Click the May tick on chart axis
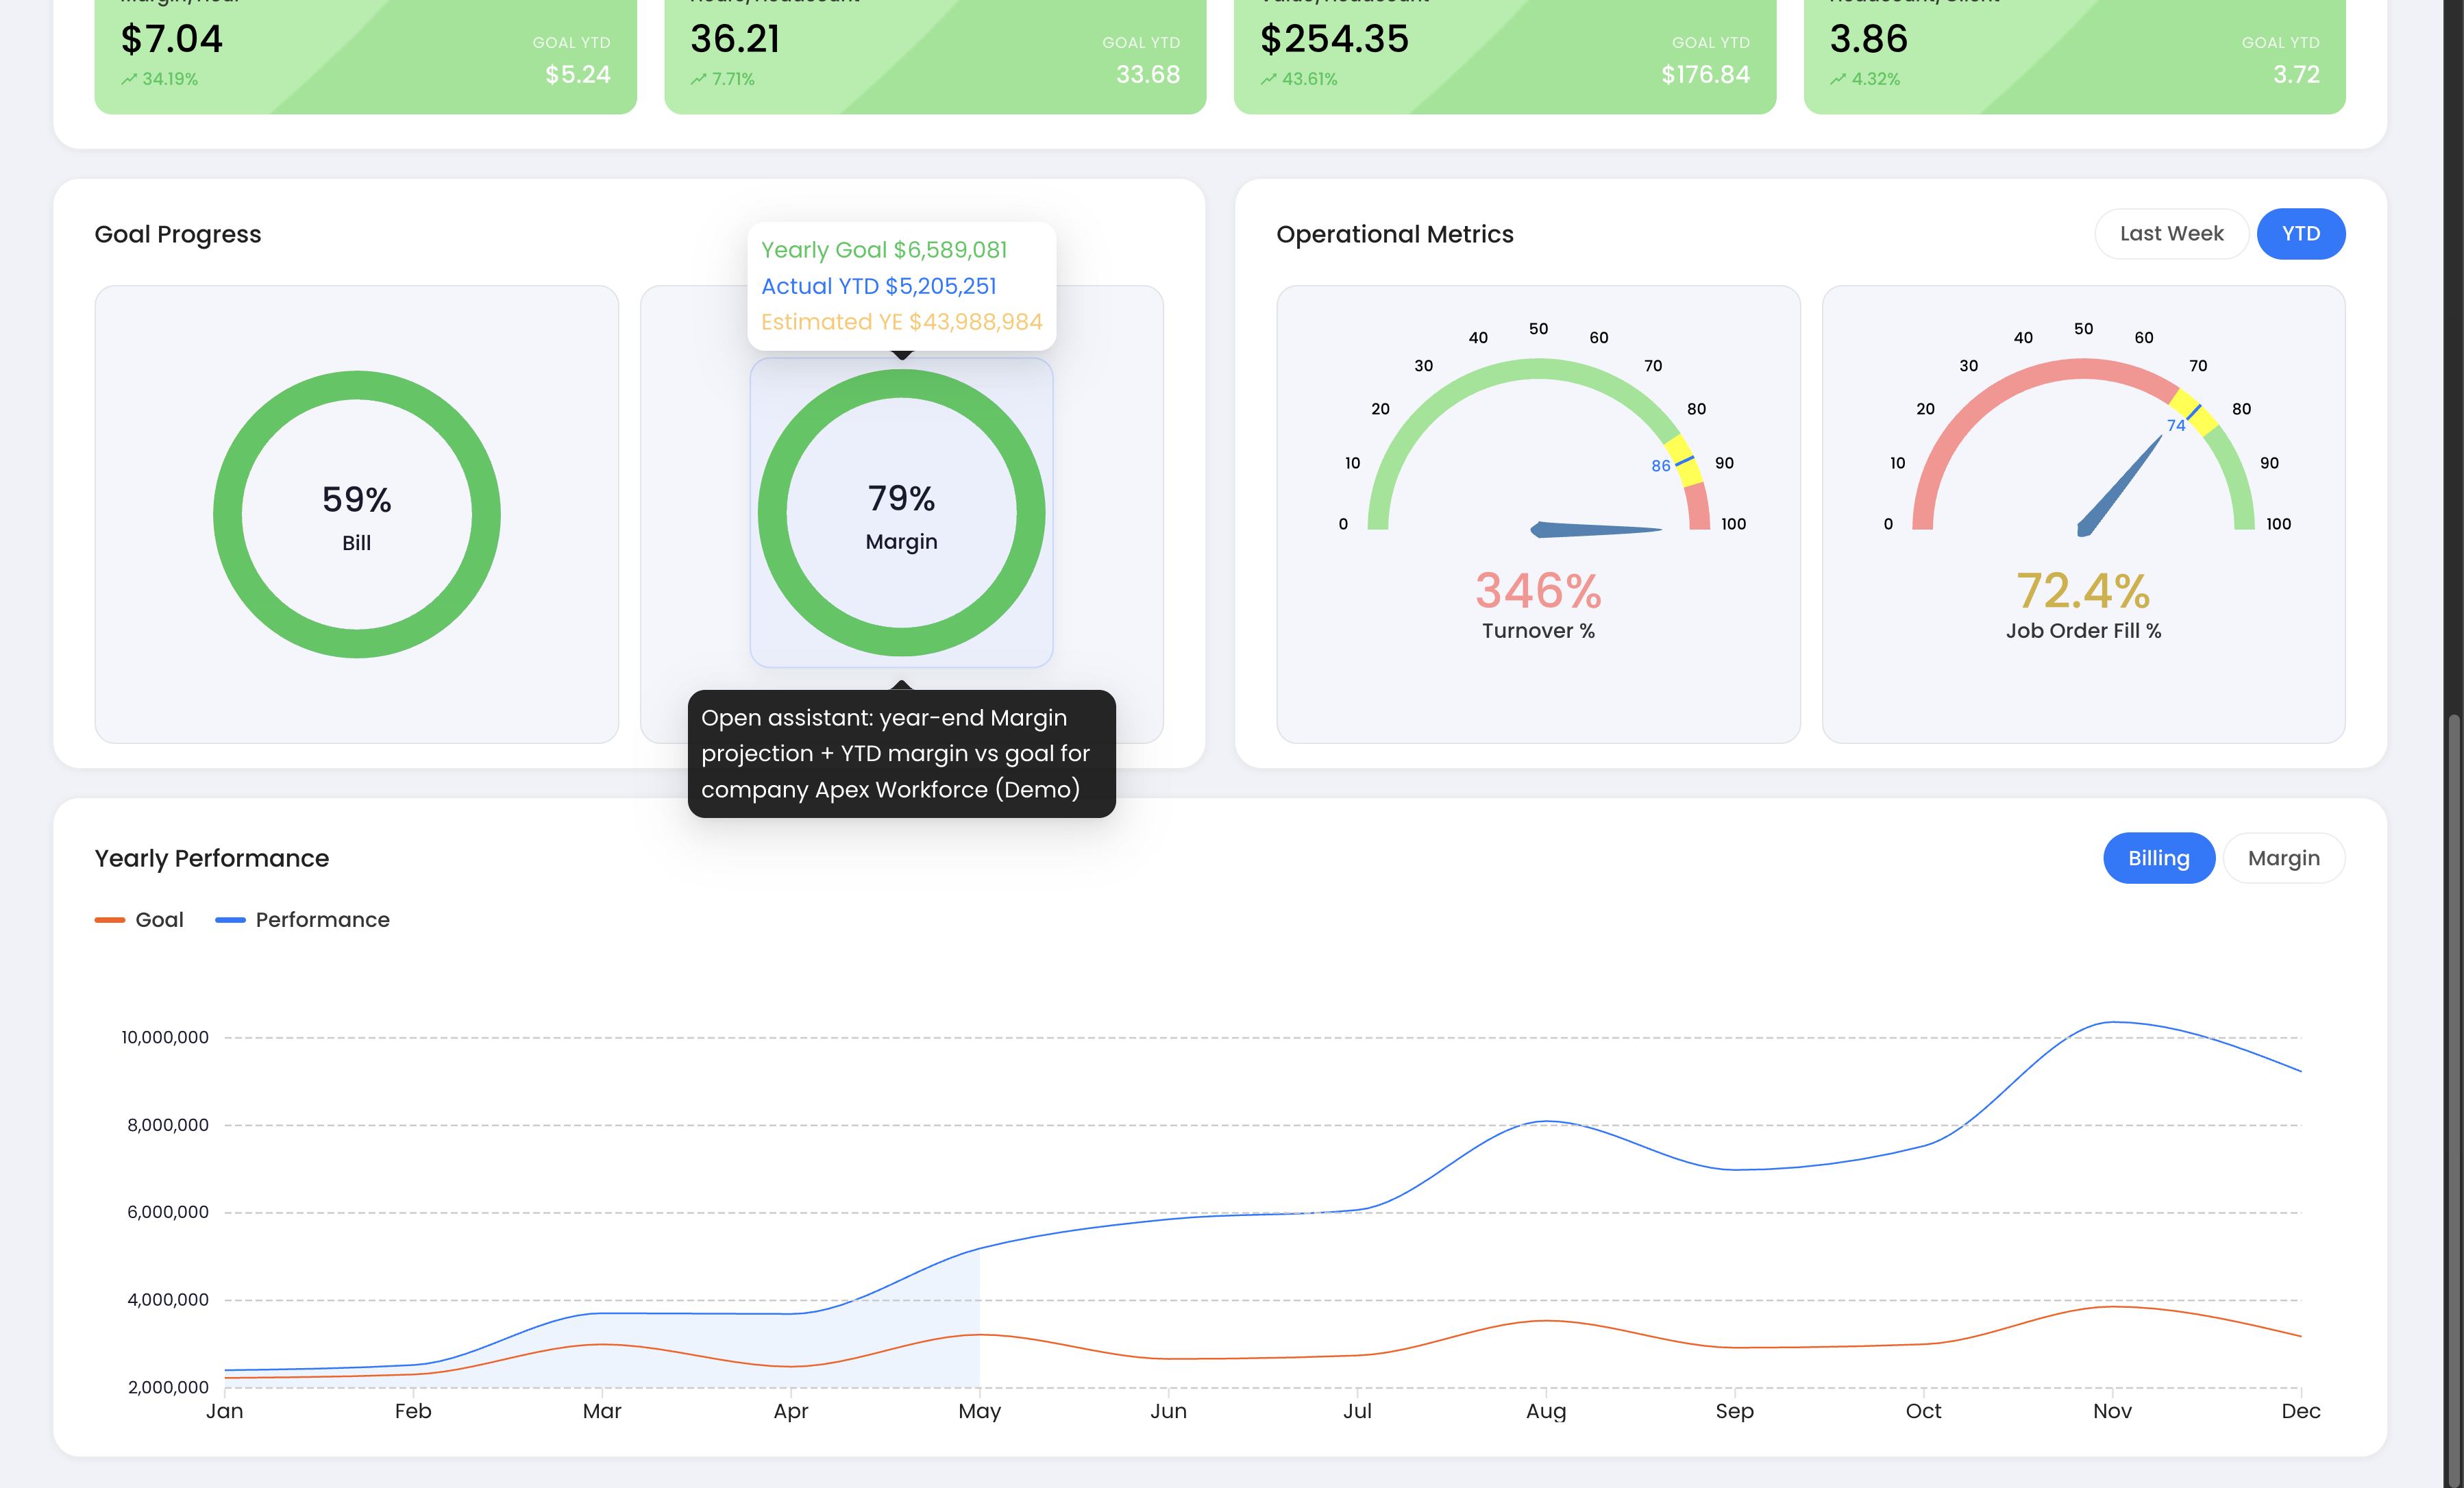 point(979,1411)
